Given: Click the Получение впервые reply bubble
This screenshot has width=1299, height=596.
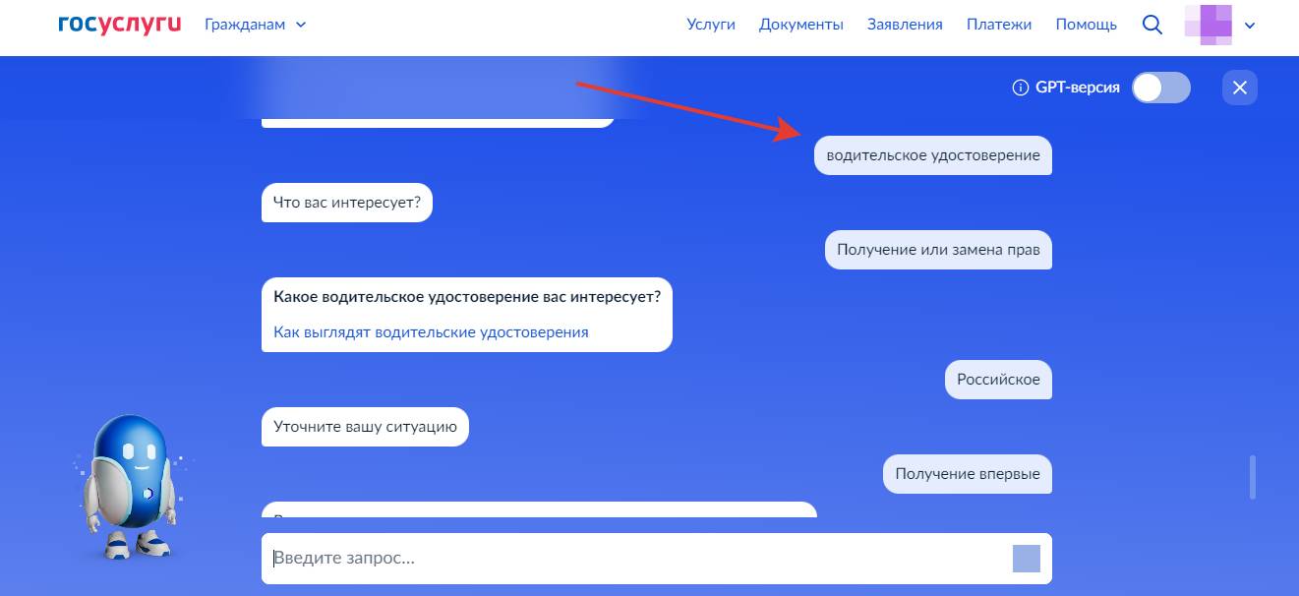Looking at the screenshot, I should (x=968, y=474).
